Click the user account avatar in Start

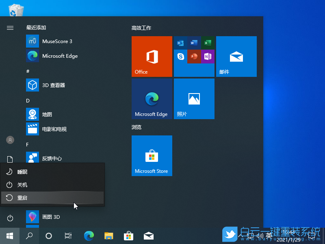click(x=10, y=140)
